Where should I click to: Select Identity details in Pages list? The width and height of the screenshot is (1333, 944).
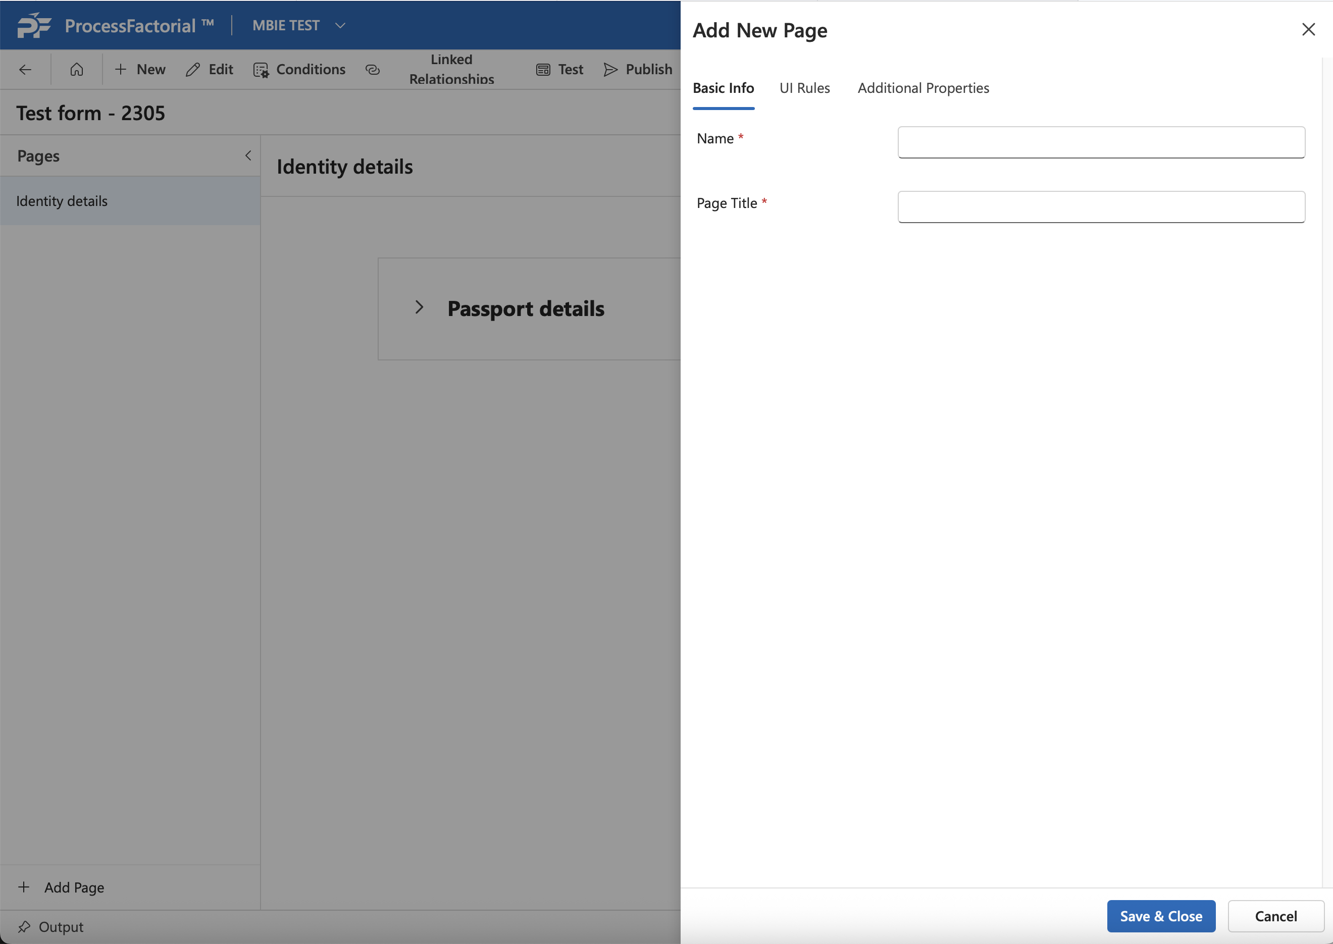[62, 201]
